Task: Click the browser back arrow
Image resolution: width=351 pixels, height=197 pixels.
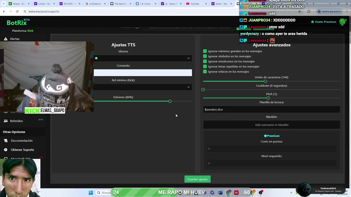Action: coord(4,11)
